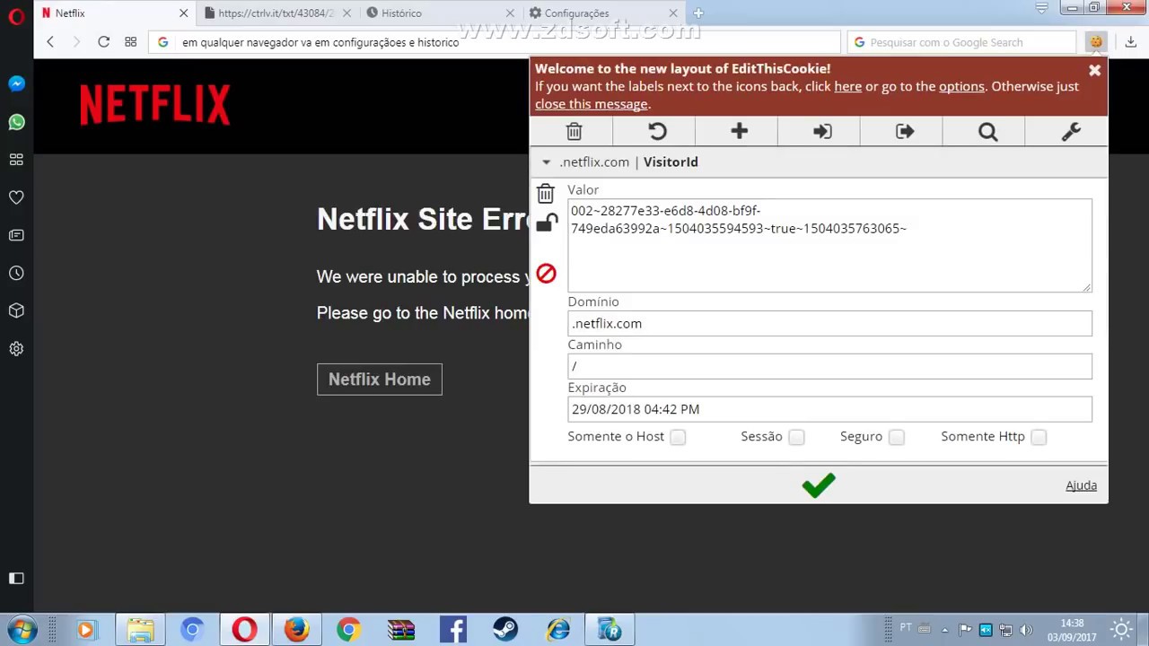Block the VisitorId cookie with red prohibition icon
This screenshot has width=1149, height=646.
[546, 274]
